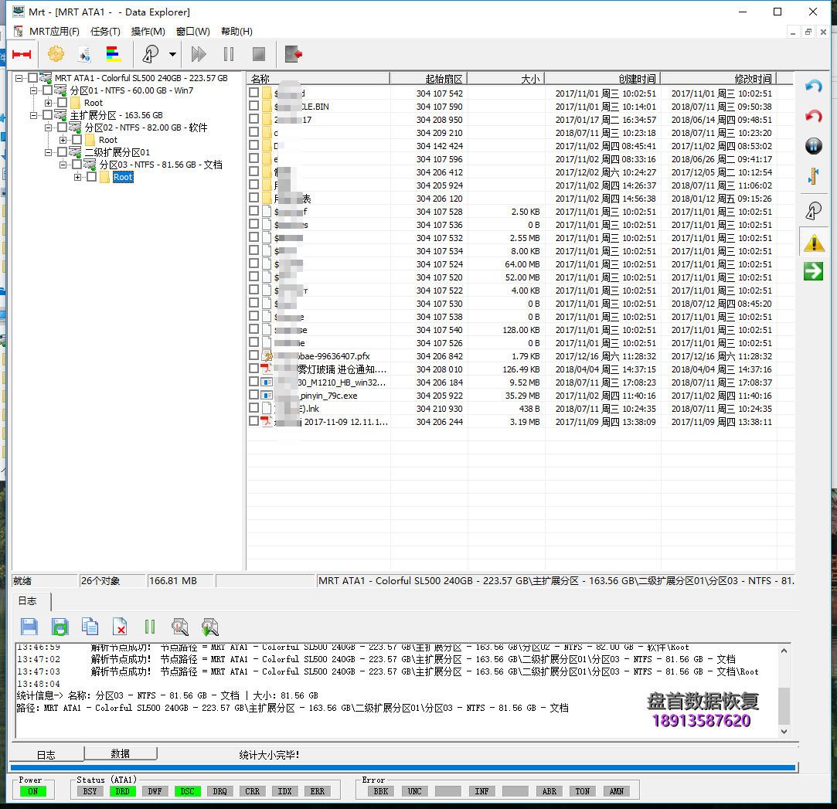Click the orange gear settings toolbar icon
The image size is (837, 809).
click(56, 54)
